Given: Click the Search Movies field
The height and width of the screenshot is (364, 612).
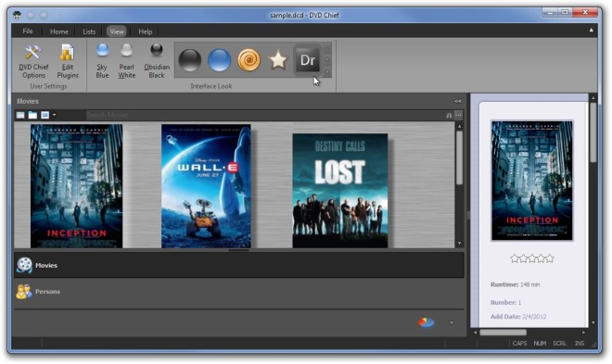Looking at the screenshot, I should [x=264, y=115].
